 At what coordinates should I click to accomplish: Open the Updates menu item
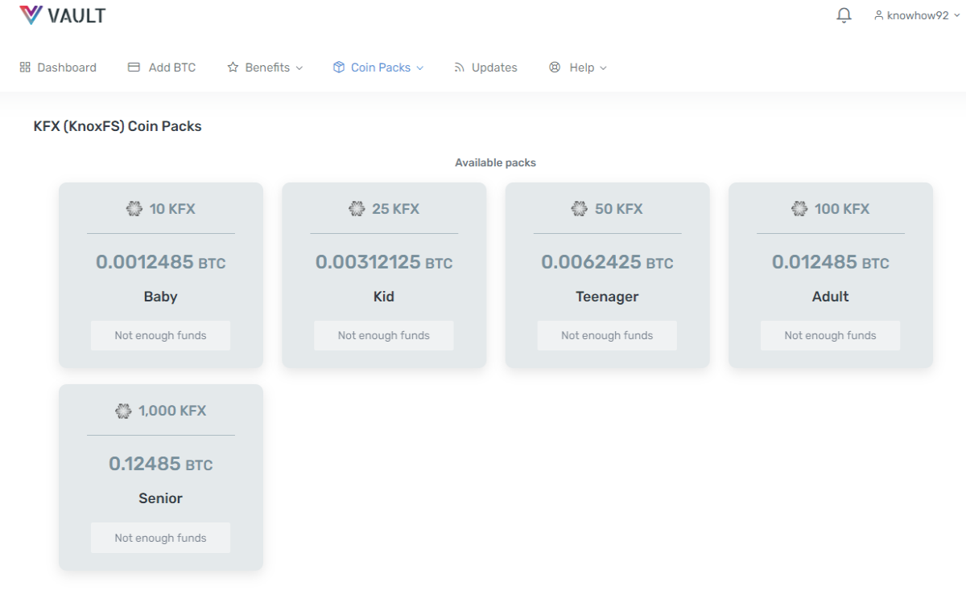coord(485,68)
